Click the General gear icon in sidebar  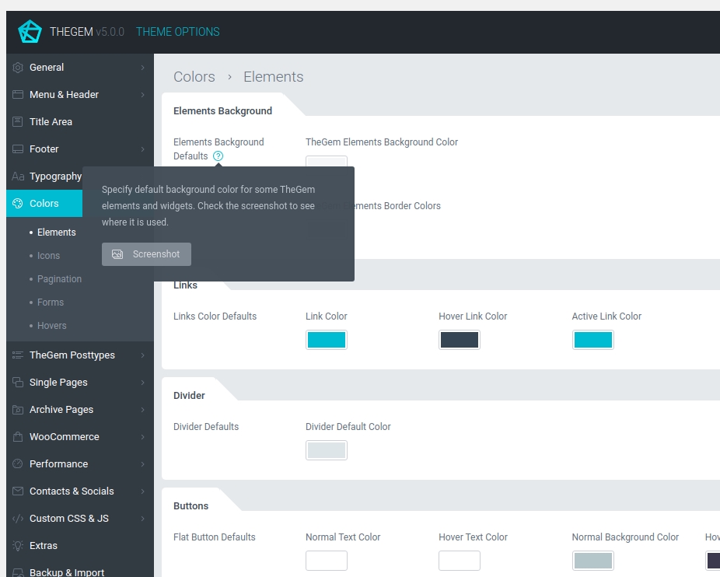point(18,68)
